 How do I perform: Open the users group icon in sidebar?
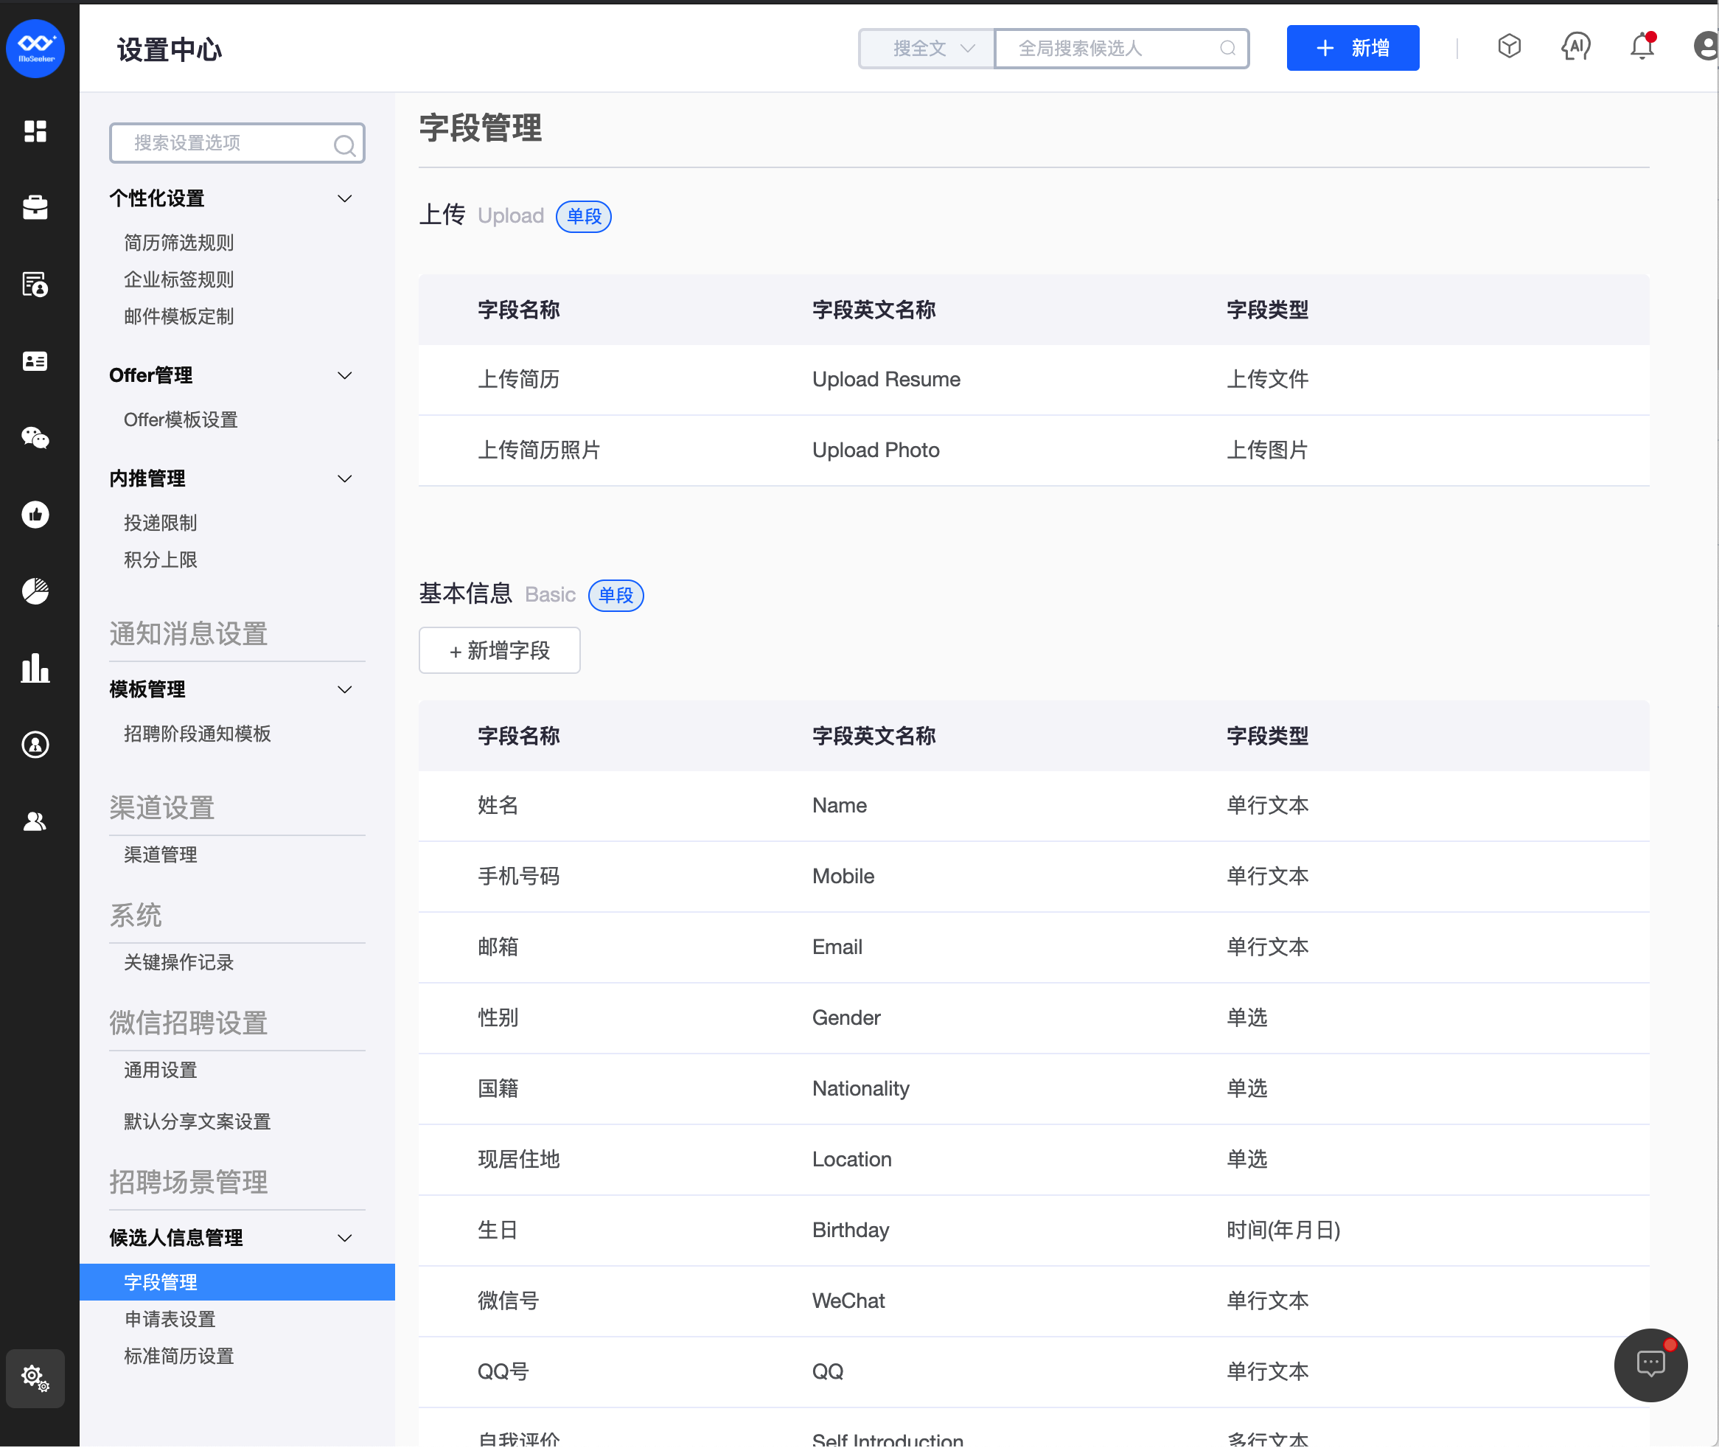(35, 821)
